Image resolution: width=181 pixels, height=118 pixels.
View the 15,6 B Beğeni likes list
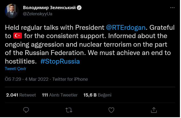[97, 95]
